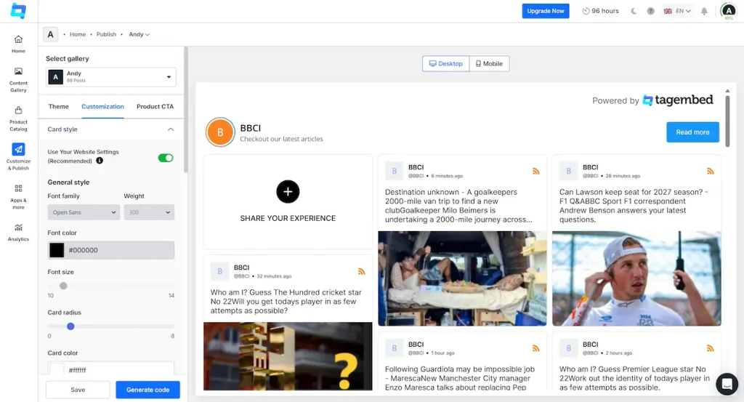Screen dimensions: 744x402
Task: Click info icon next to Recommended
Action: pyautogui.click(x=100, y=161)
